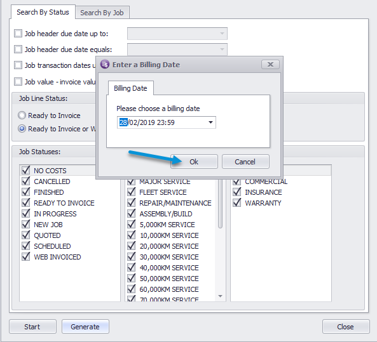Open the Billing Date tab in dialog
Screen dimensions: 377x342
click(130, 88)
